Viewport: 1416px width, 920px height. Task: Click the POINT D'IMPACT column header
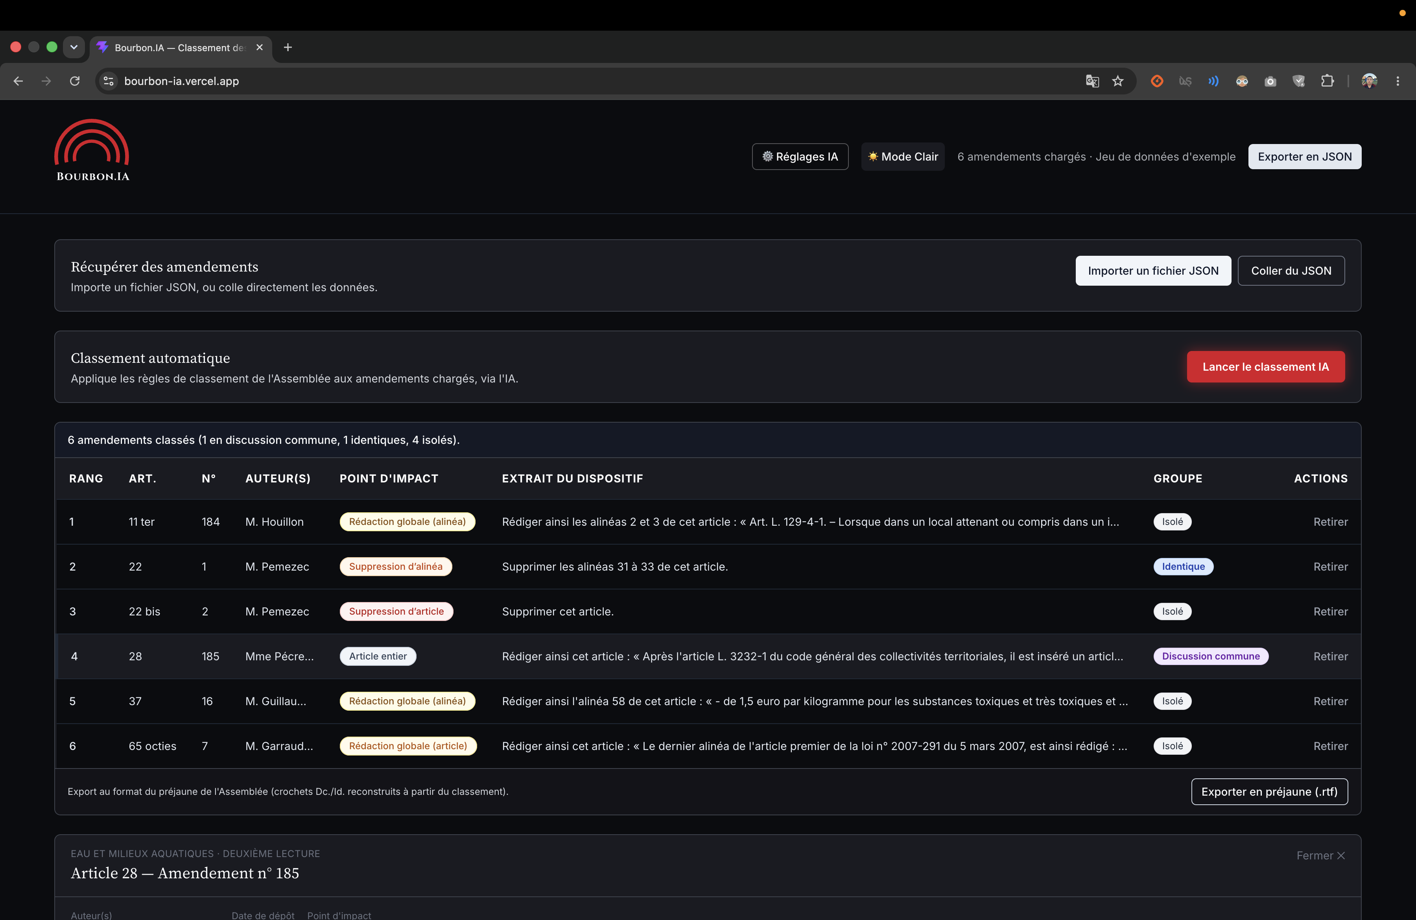[389, 478]
